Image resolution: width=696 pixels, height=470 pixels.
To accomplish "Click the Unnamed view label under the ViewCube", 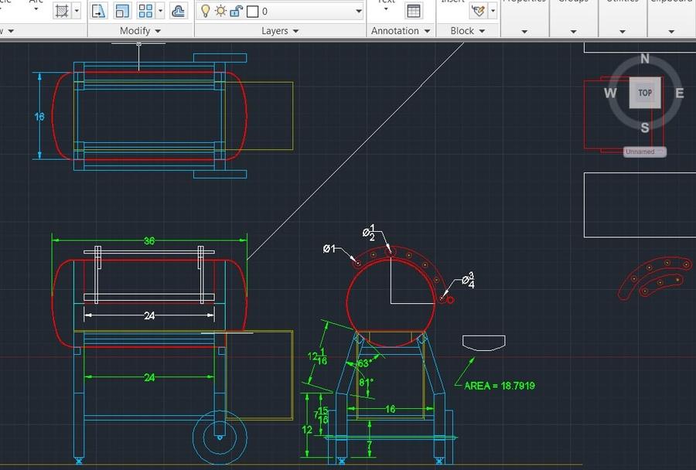I will click(x=643, y=152).
